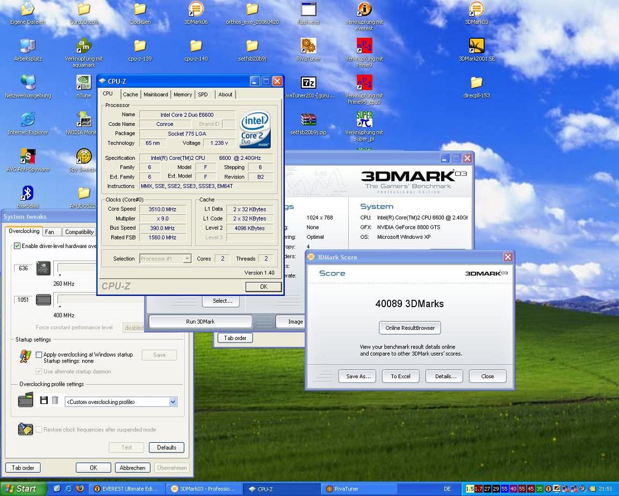619x496 pixels.
Task: Click the Firefox quick launch icon
Action: pos(80,488)
